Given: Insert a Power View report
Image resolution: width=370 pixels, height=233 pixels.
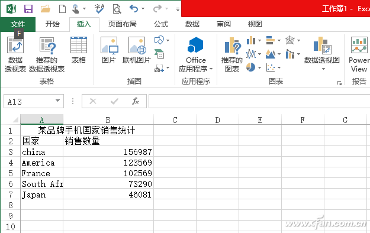Looking at the screenshot, I should [359, 54].
